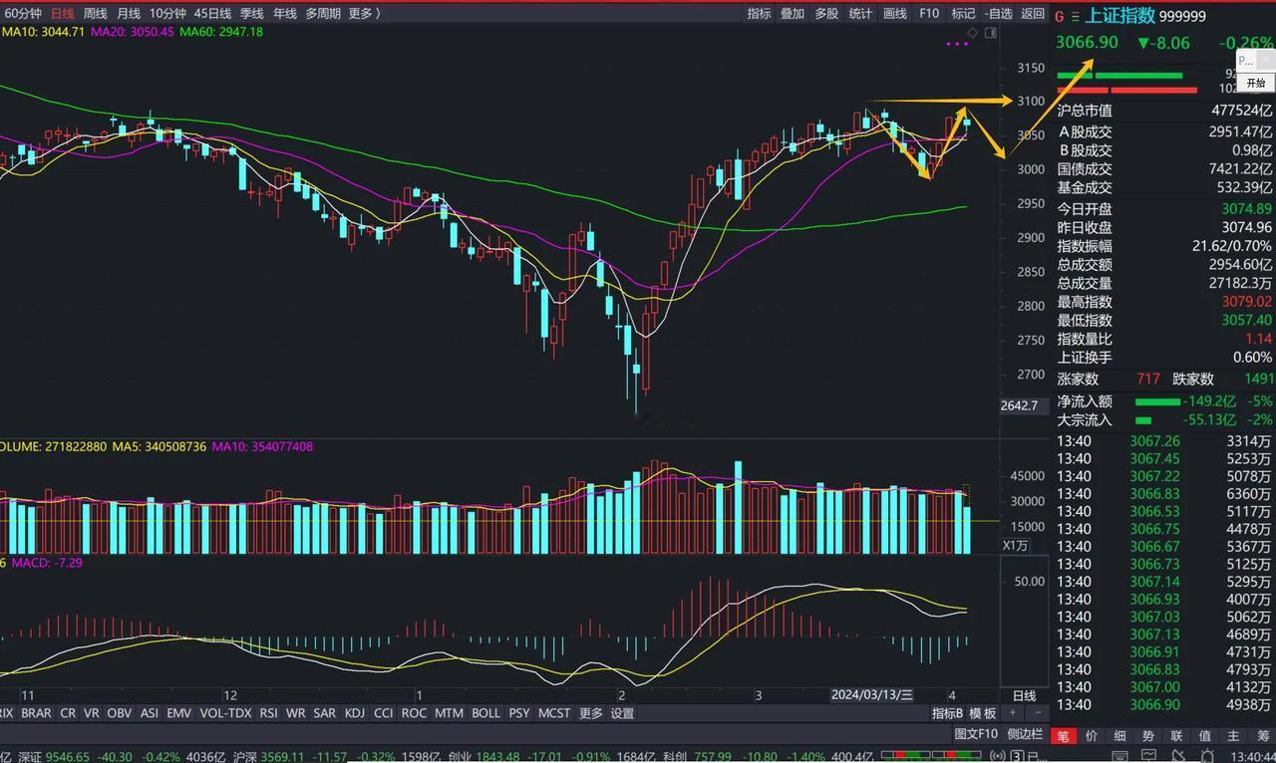Expand 更多 in the indicator bar
The width and height of the screenshot is (1276, 763).
pos(591,713)
